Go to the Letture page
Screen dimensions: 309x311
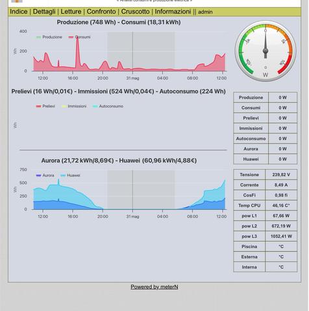click(71, 12)
